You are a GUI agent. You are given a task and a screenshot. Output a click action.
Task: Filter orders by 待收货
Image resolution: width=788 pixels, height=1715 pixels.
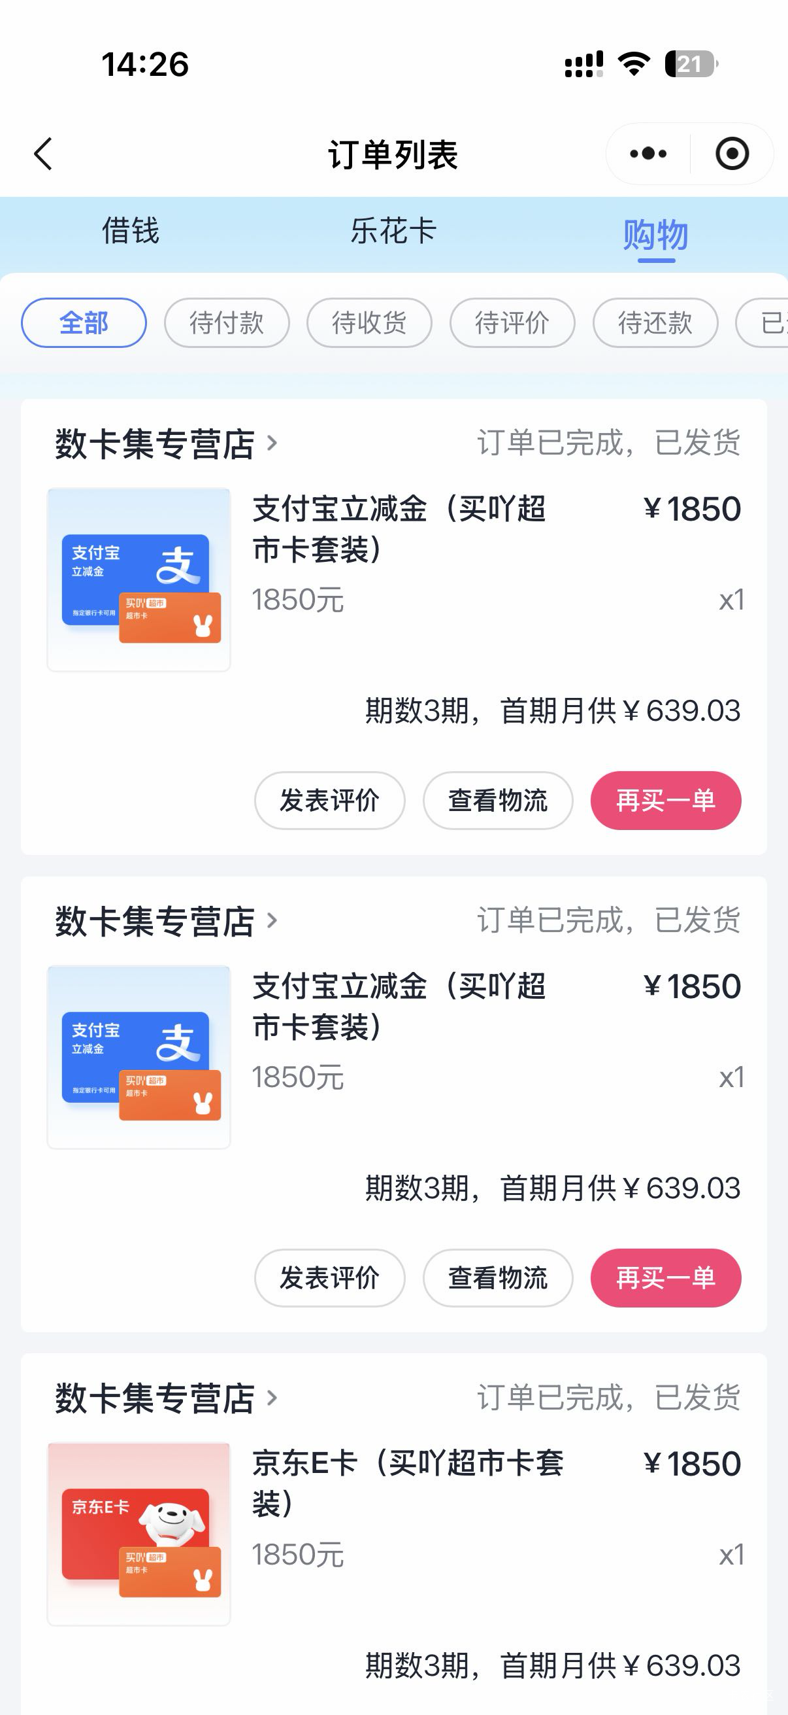tap(369, 323)
